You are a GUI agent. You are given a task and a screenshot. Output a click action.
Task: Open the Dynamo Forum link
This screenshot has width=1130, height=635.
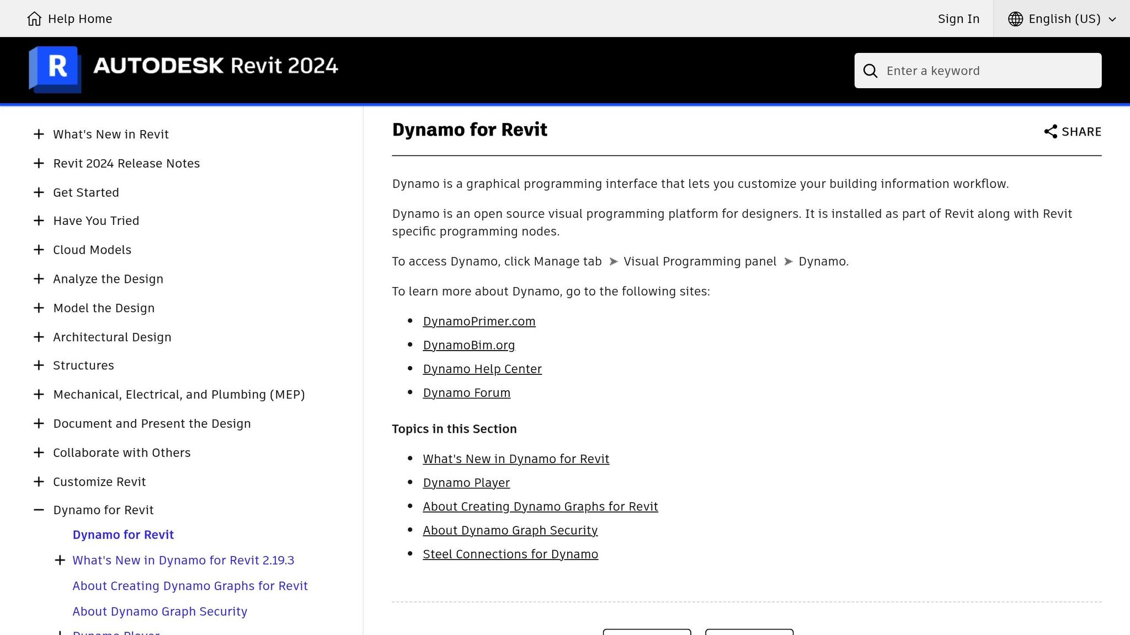tap(466, 392)
